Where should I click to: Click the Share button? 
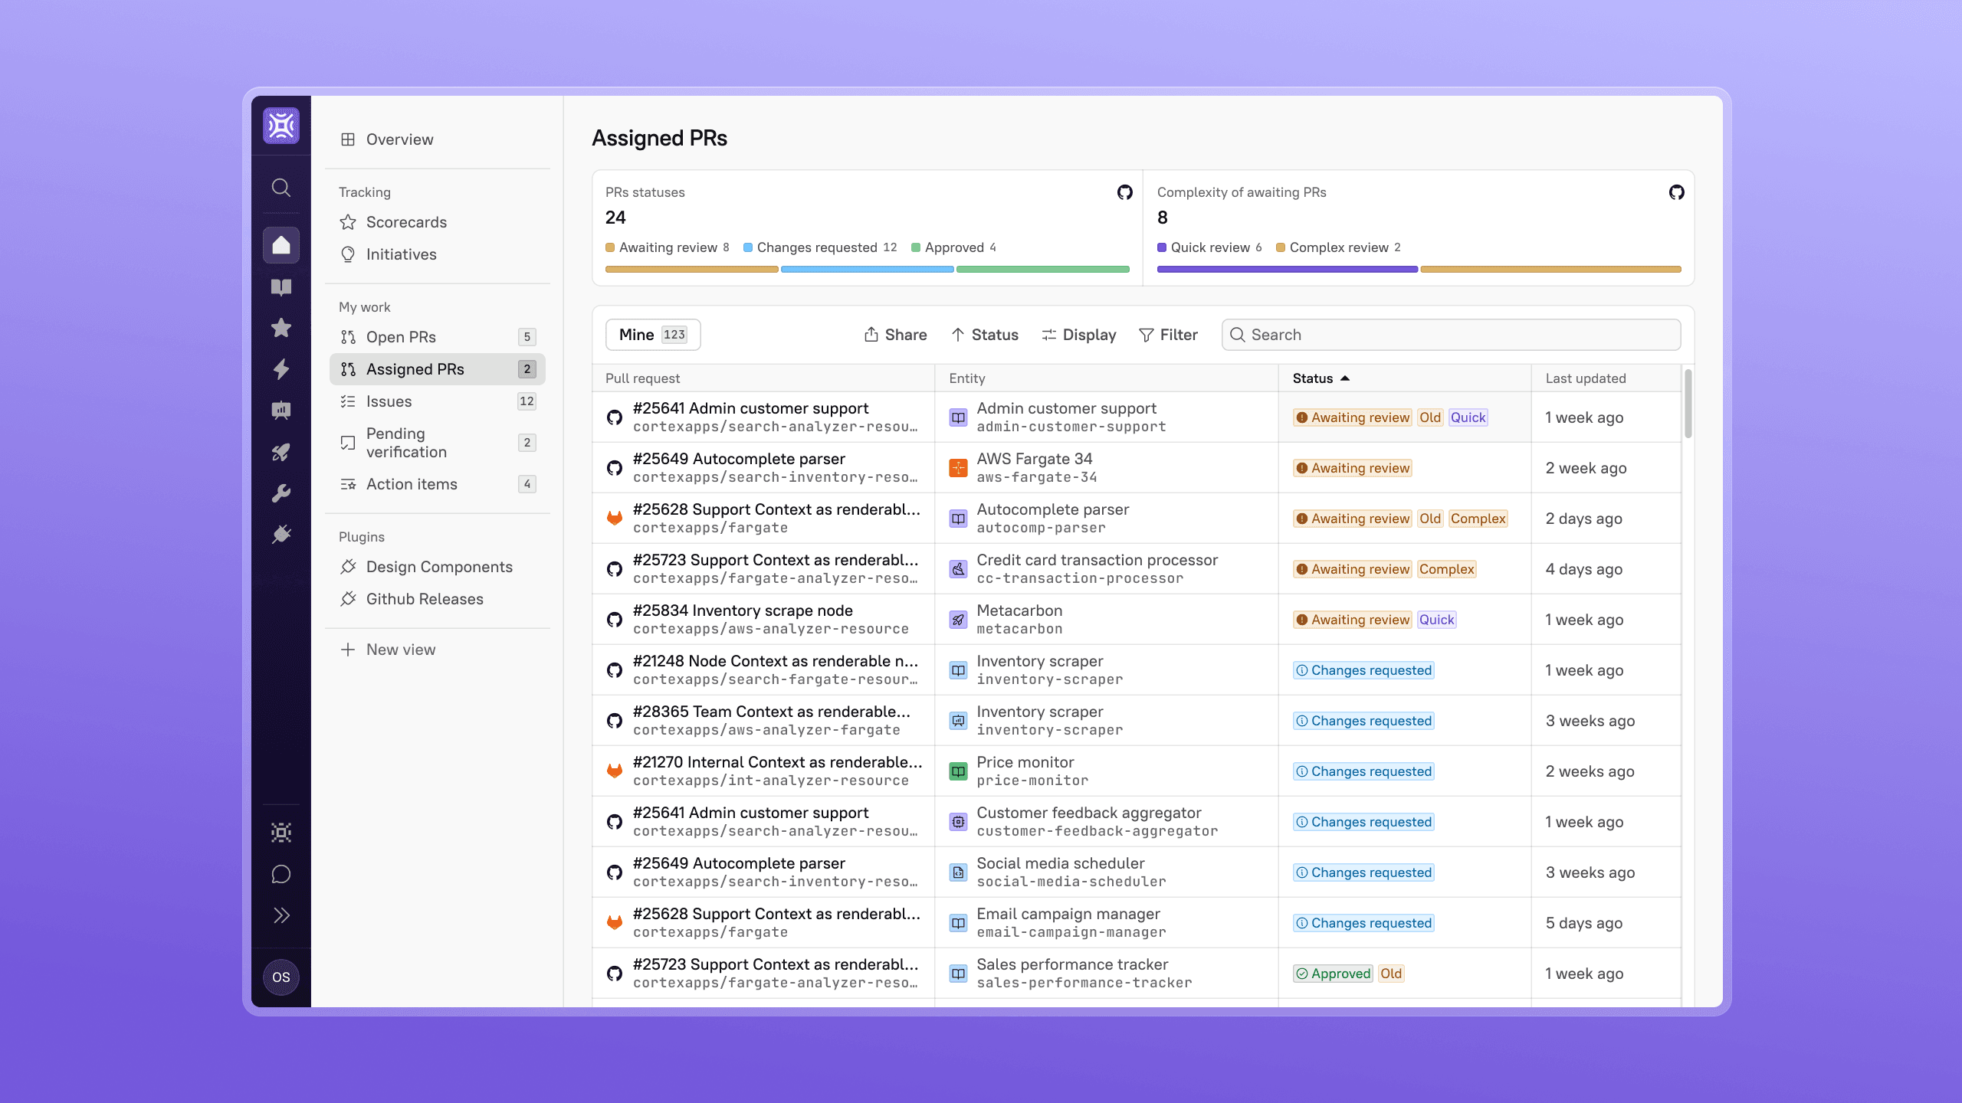[x=895, y=335]
